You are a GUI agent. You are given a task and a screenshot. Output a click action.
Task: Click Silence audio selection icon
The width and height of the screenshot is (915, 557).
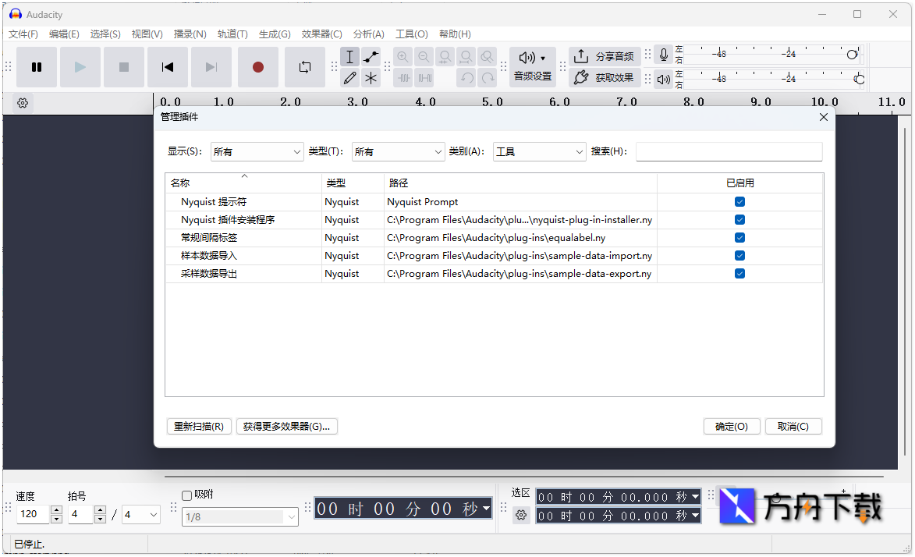point(425,78)
